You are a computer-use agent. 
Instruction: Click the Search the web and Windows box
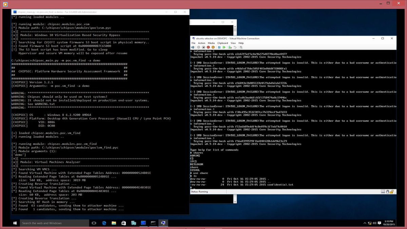(54, 223)
